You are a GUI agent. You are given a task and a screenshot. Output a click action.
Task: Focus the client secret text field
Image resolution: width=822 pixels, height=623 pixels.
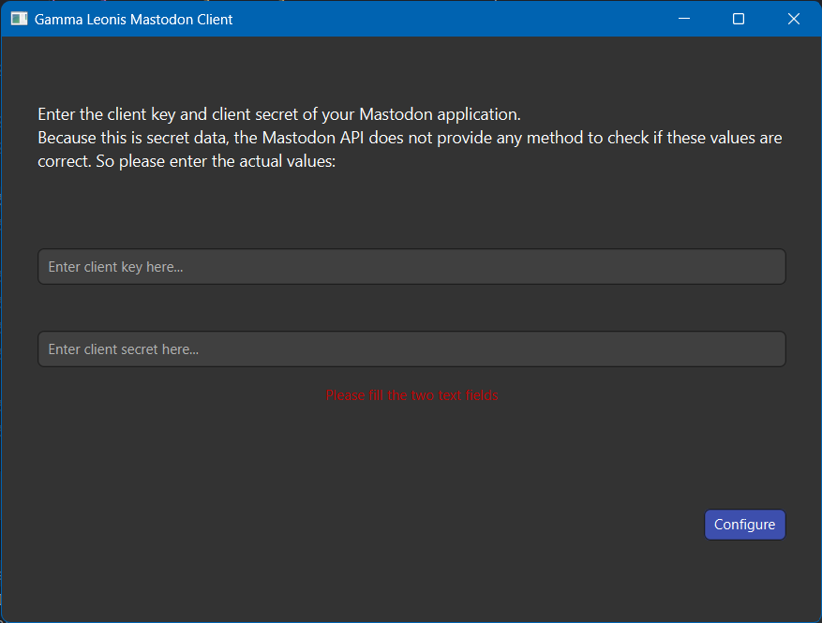[x=411, y=349]
